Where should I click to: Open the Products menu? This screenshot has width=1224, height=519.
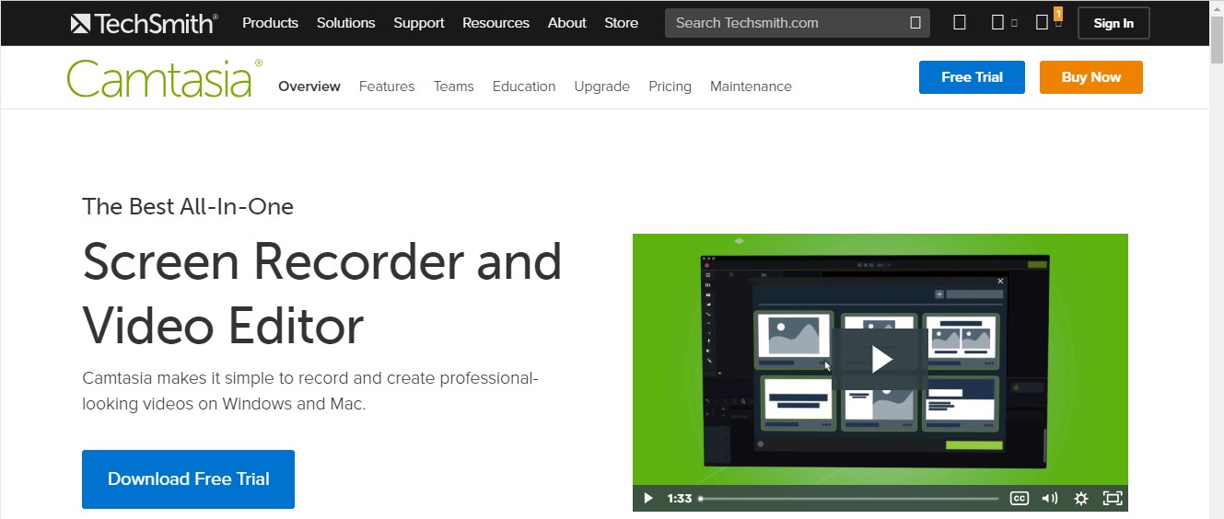tap(270, 23)
